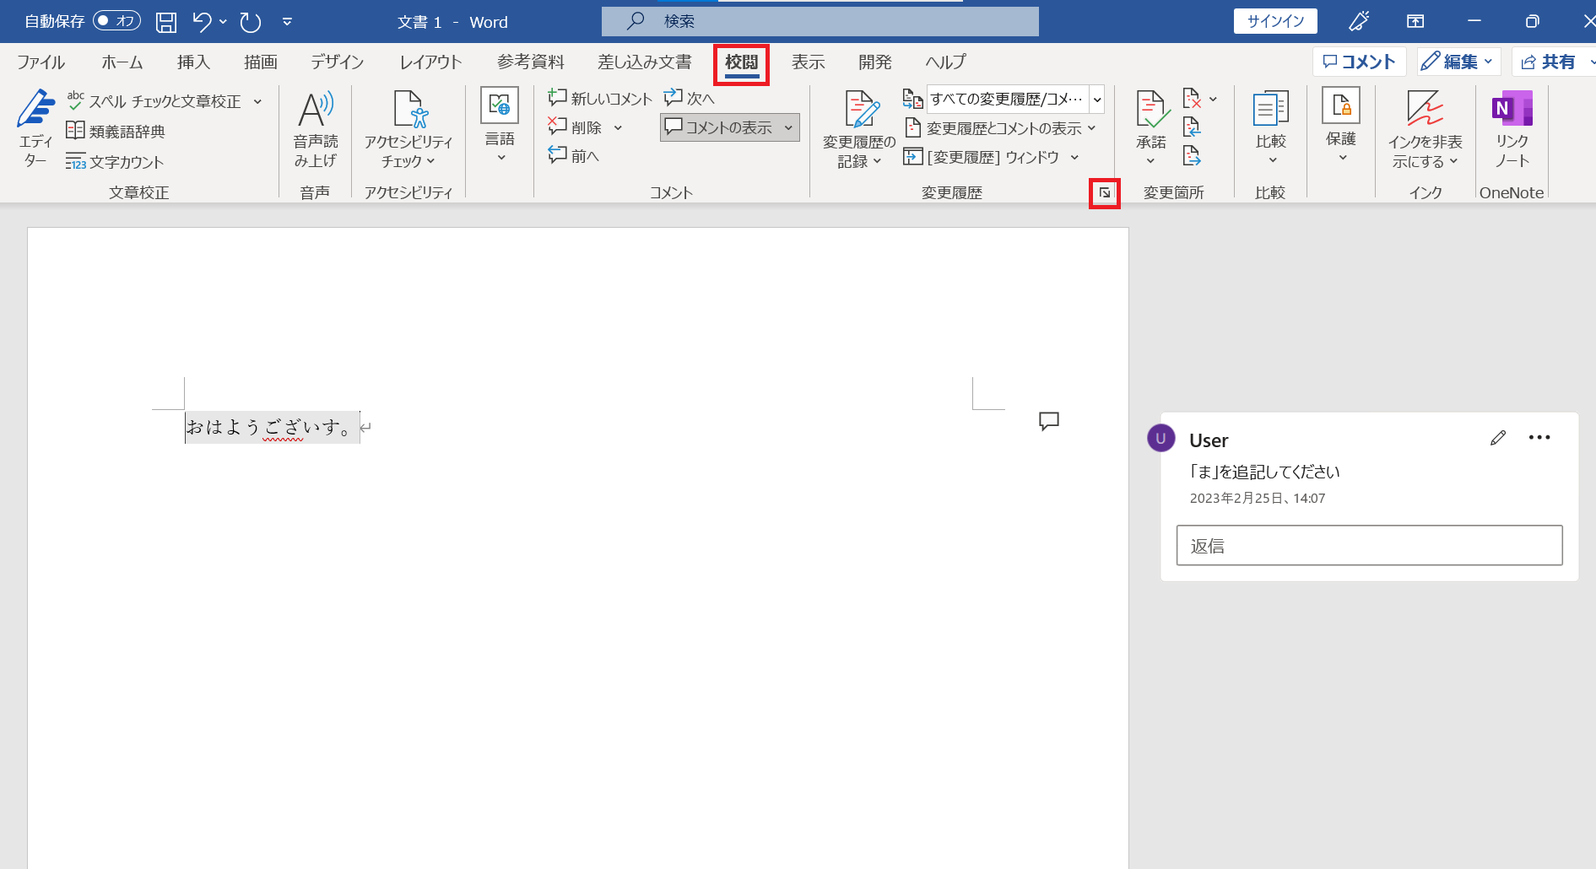Open the ファイル tab
This screenshot has width=1596, height=869.
click(x=41, y=62)
